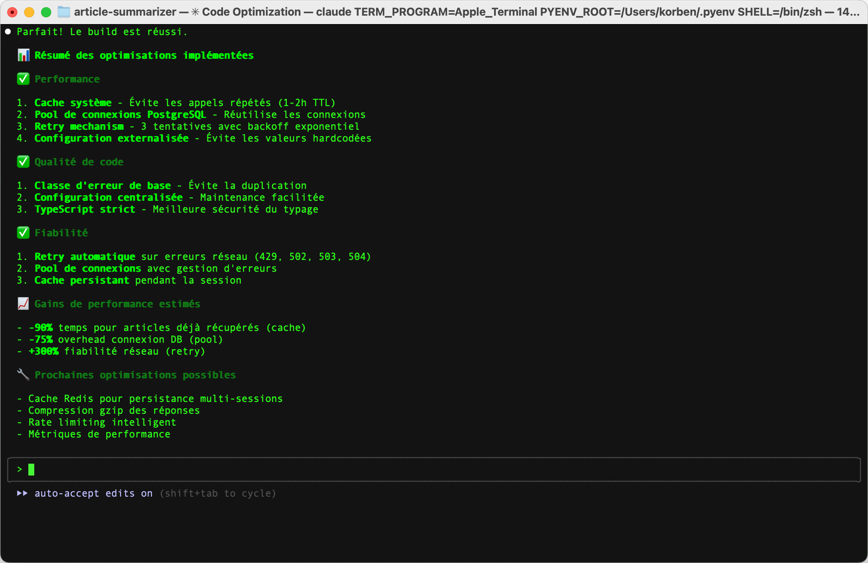Screen dimensions: 868x563
Task: Click the '(shift+tab to cycle)' hint
Action: [x=218, y=493]
